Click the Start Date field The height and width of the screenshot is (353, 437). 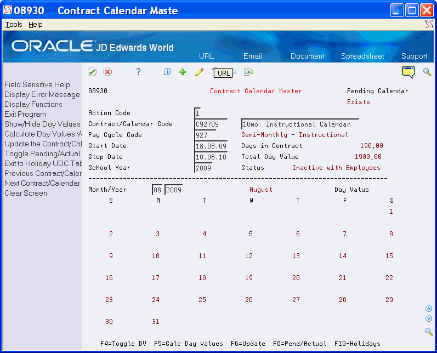(211, 146)
